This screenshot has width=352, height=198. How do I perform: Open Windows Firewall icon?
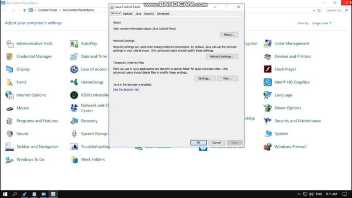[268, 147]
